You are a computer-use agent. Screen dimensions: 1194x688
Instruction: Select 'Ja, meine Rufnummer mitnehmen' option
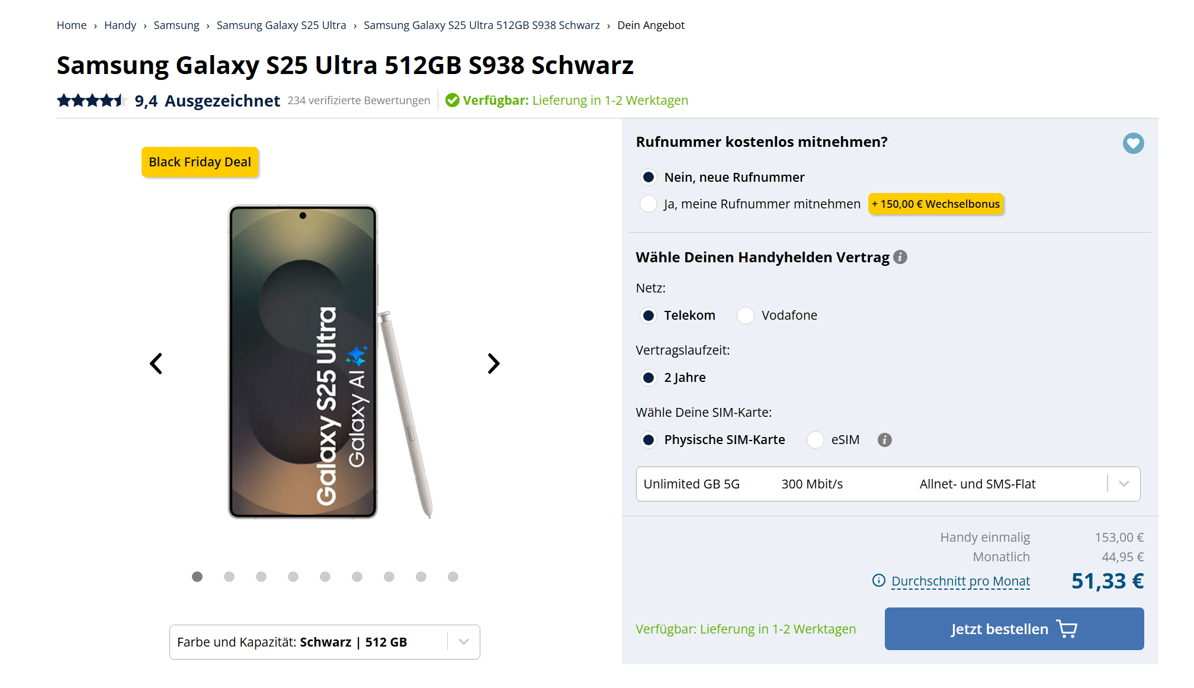[x=649, y=204]
